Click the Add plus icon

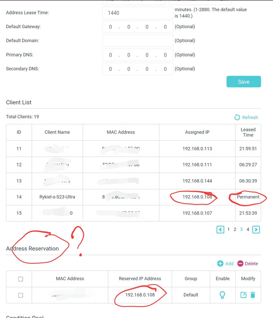coord(220,264)
